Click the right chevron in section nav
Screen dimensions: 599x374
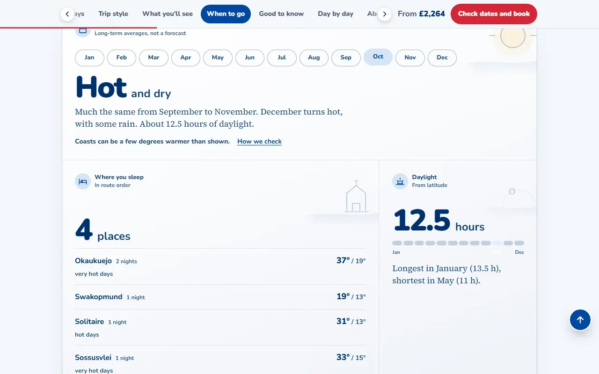click(x=385, y=14)
